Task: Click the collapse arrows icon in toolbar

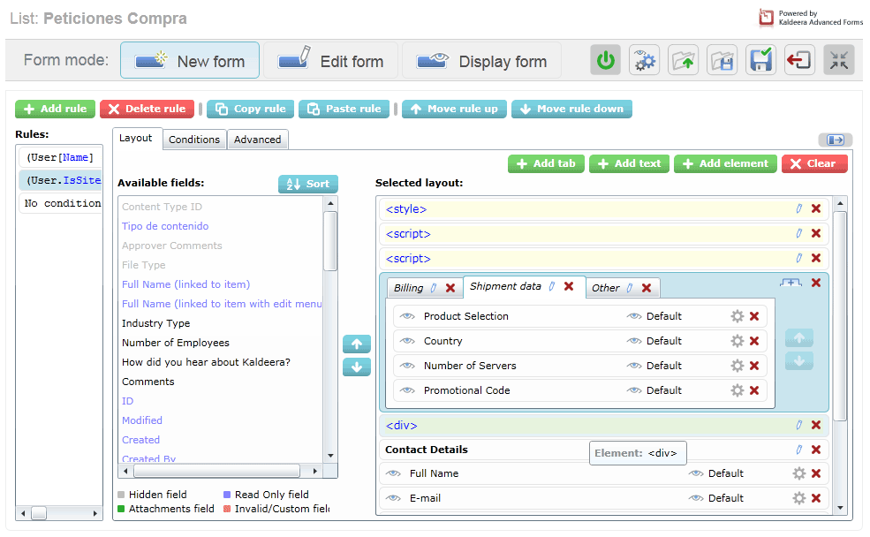Action: (x=839, y=60)
